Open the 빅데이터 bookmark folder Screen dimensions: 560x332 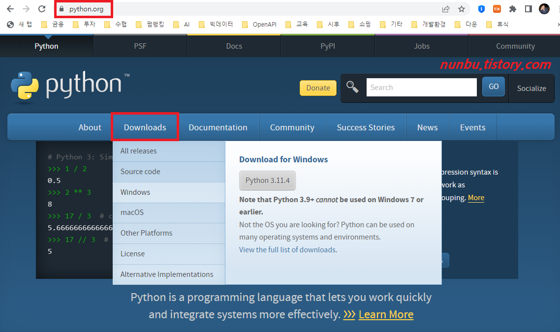coord(216,24)
